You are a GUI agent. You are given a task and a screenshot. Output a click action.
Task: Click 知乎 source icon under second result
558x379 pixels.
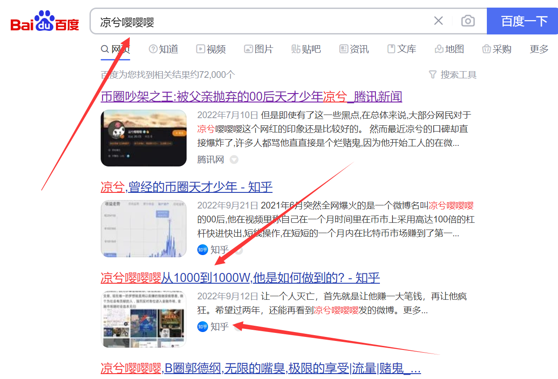tap(202, 250)
